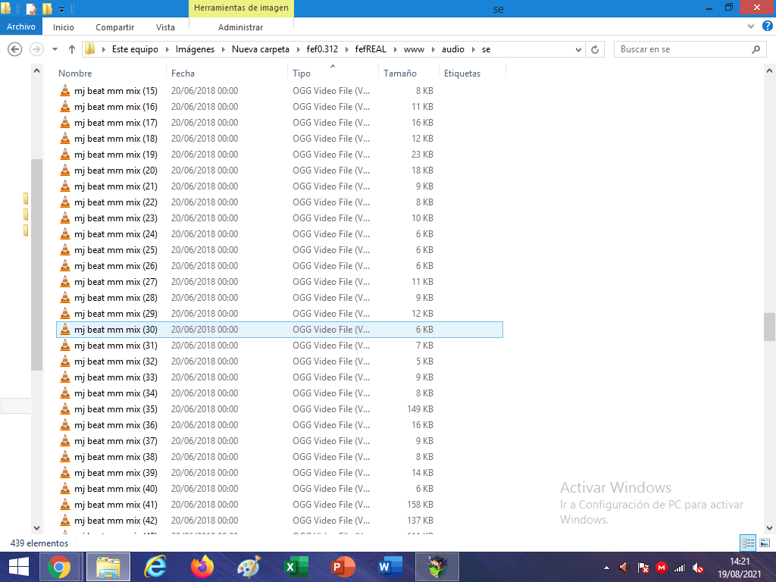Image resolution: width=776 pixels, height=582 pixels.
Task: Open Excel from the taskbar
Action: click(296, 567)
